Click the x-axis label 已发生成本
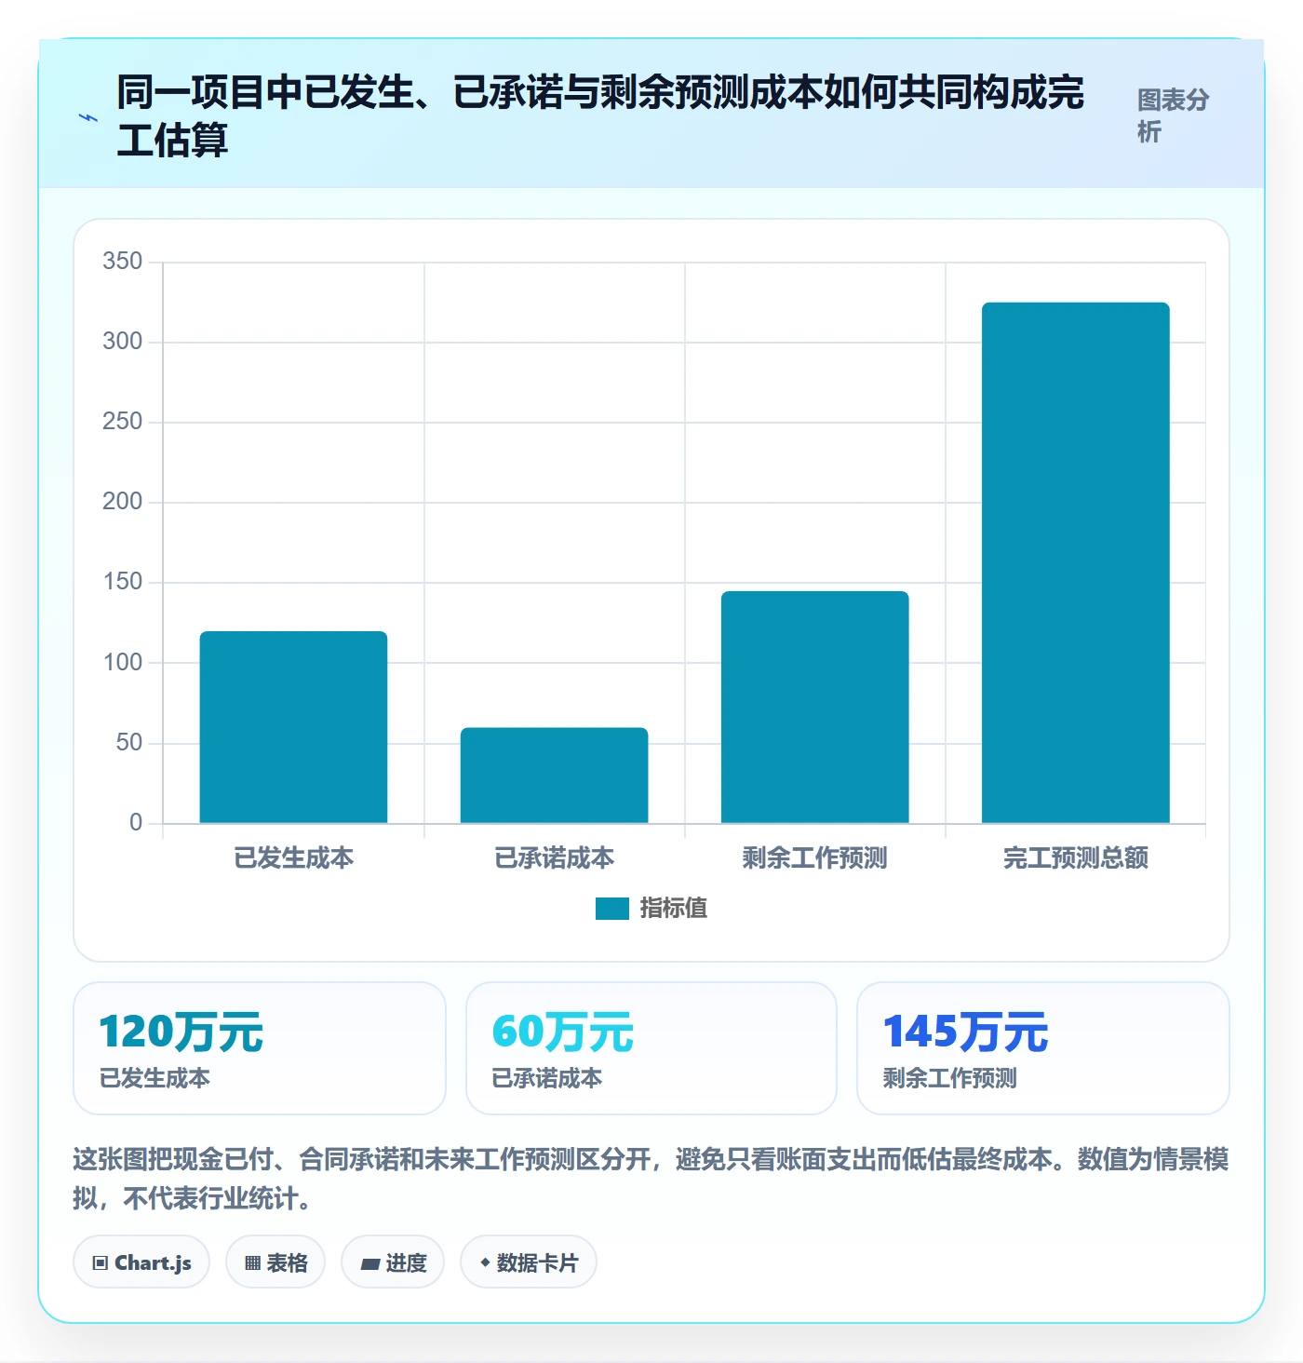Viewport: 1303px width, 1363px height. tap(293, 858)
